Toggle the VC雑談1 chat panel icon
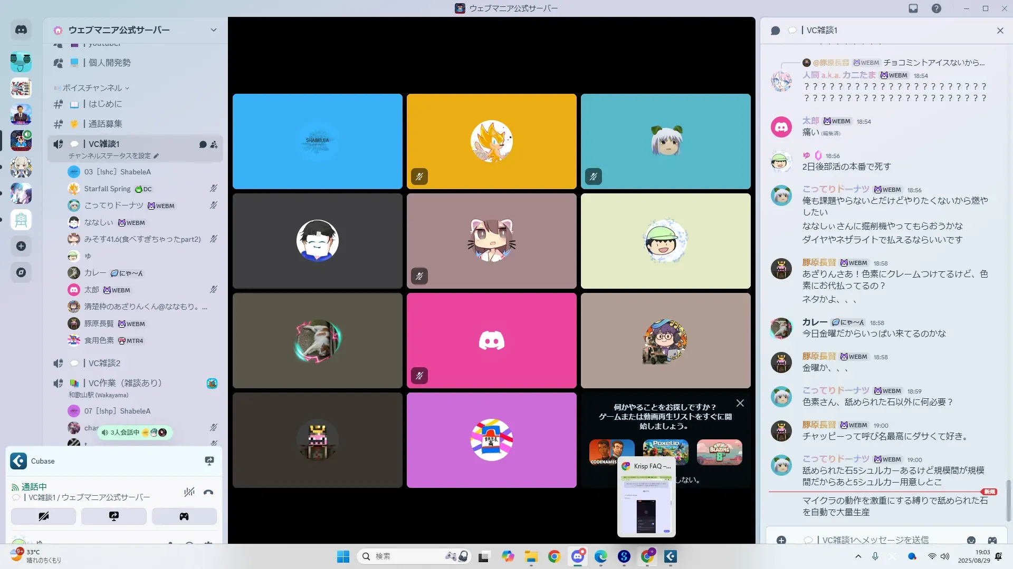The height and width of the screenshot is (569, 1013). (x=775, y=31)
